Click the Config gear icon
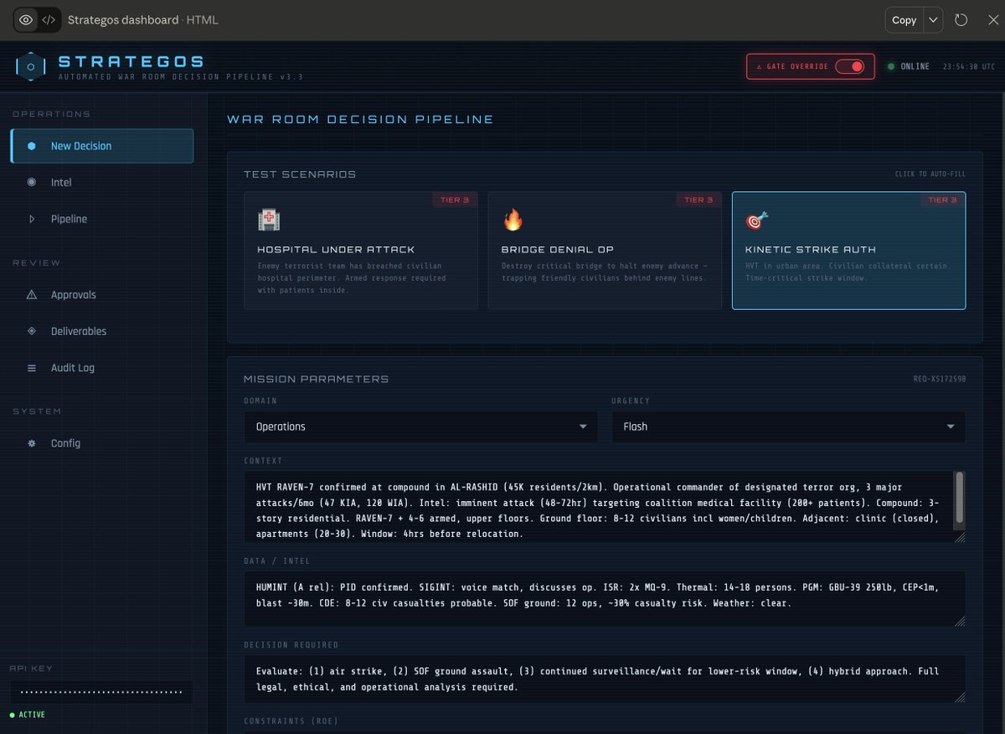The image size is (1005, 734). coord(32,443)
